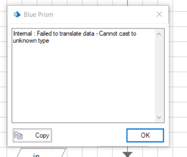This screenshot has height=157, width=187.
Task: Click the scrollbar up arrow
Action: [x=159, y=34]
